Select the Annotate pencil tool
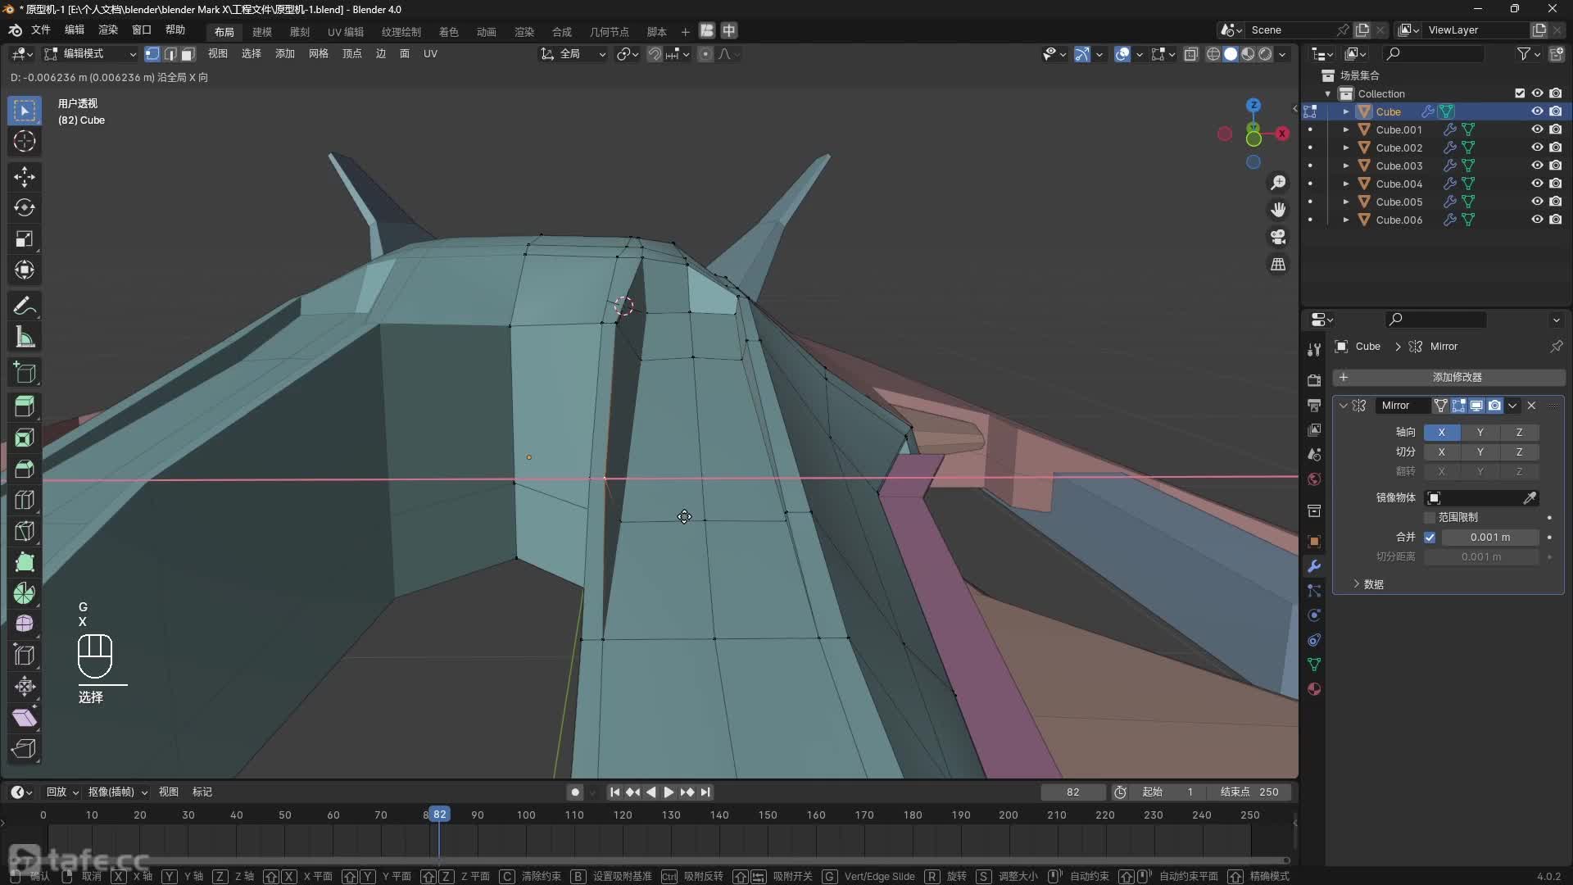The height and width of the screenshot is (885, 1573). (x=25, y=306)
